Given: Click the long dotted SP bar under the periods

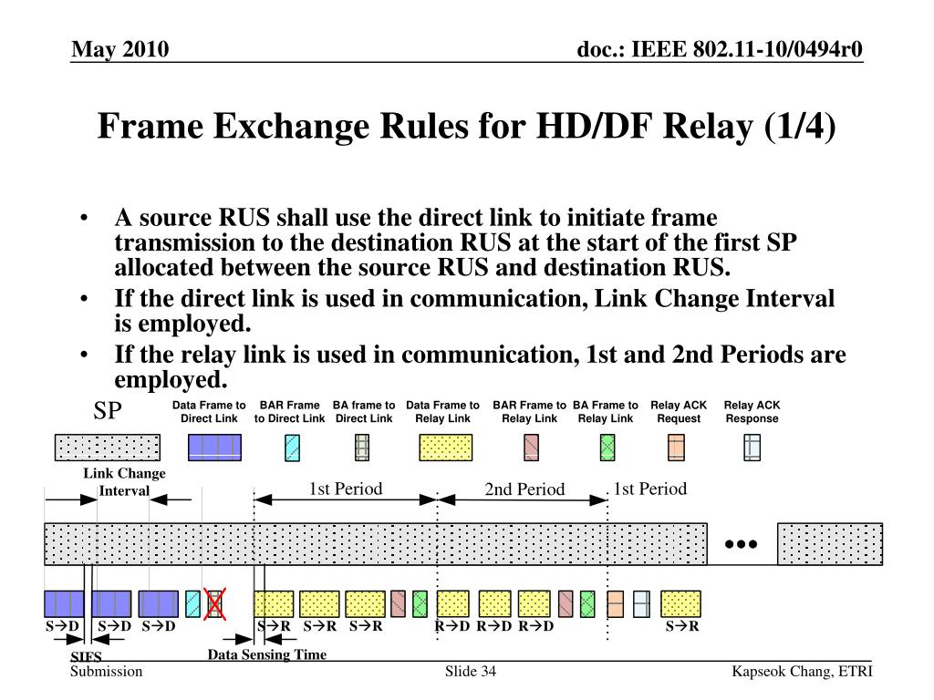Looking at the screenshot, I should pos(376,544).
